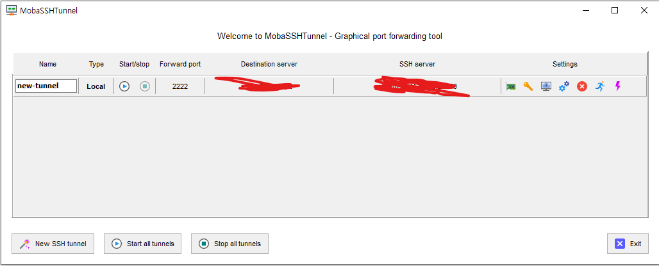Click the Start all tunnels button

point(142,244)
